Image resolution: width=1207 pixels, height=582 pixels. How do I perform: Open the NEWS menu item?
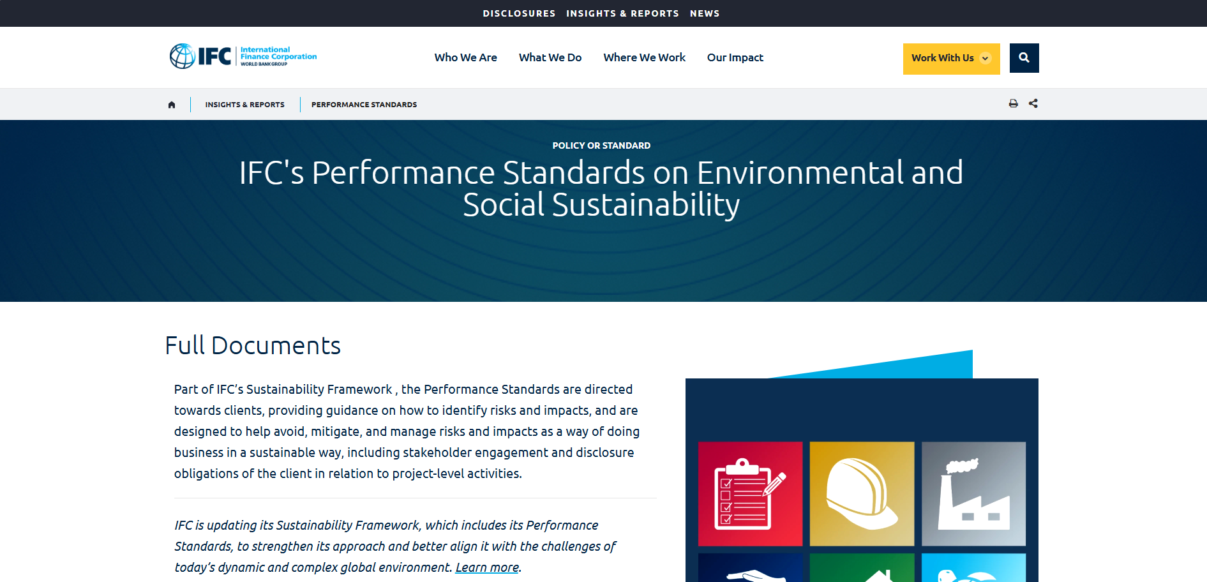705,13
